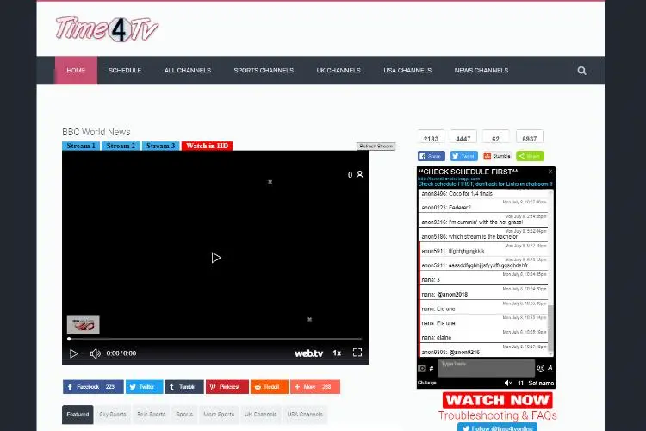Screen dimensions: 646x431
Task: Click the sidebar Facebook Share button
Action: click(x=432, y=156)
